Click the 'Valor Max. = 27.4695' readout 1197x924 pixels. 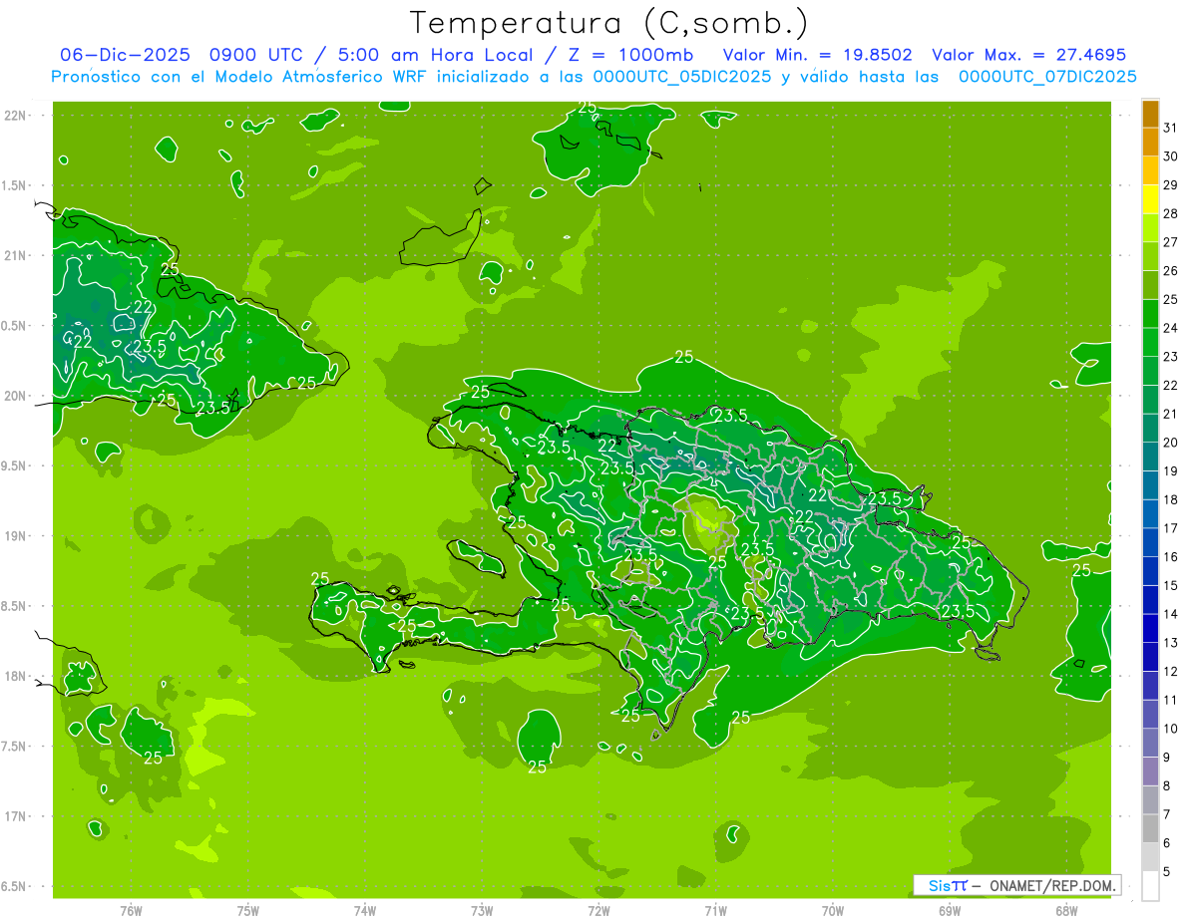click(1029, 55)
